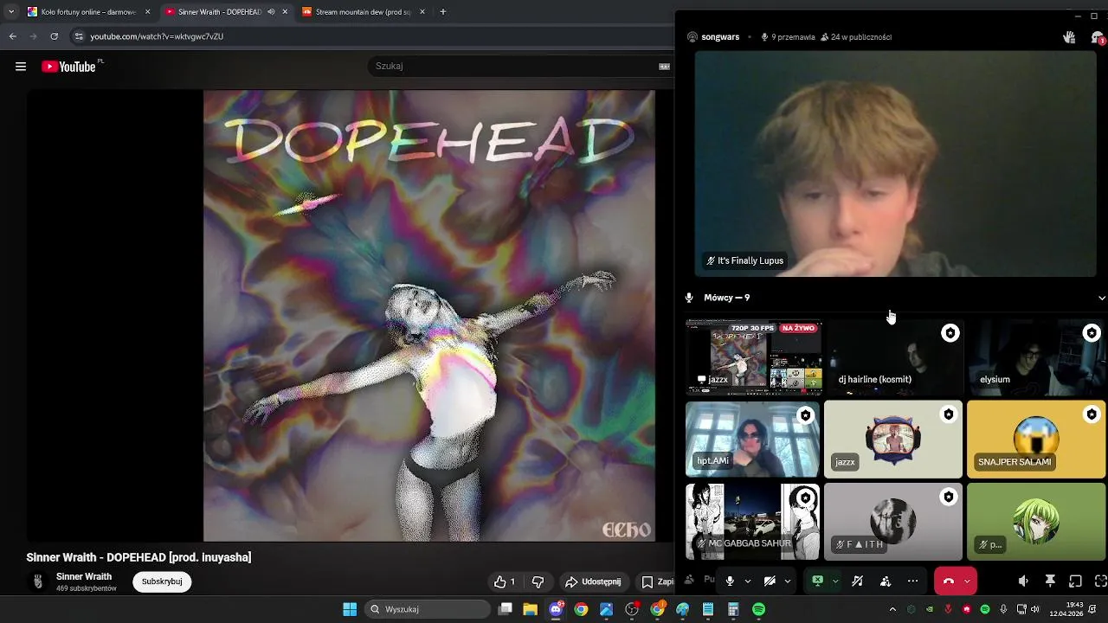Toggle the soundboard muted-note icon
The width and height of the screenshot is (1108, 623).
857,581
